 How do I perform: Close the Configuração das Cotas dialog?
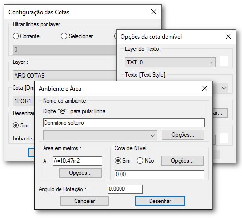click(154, 12)
